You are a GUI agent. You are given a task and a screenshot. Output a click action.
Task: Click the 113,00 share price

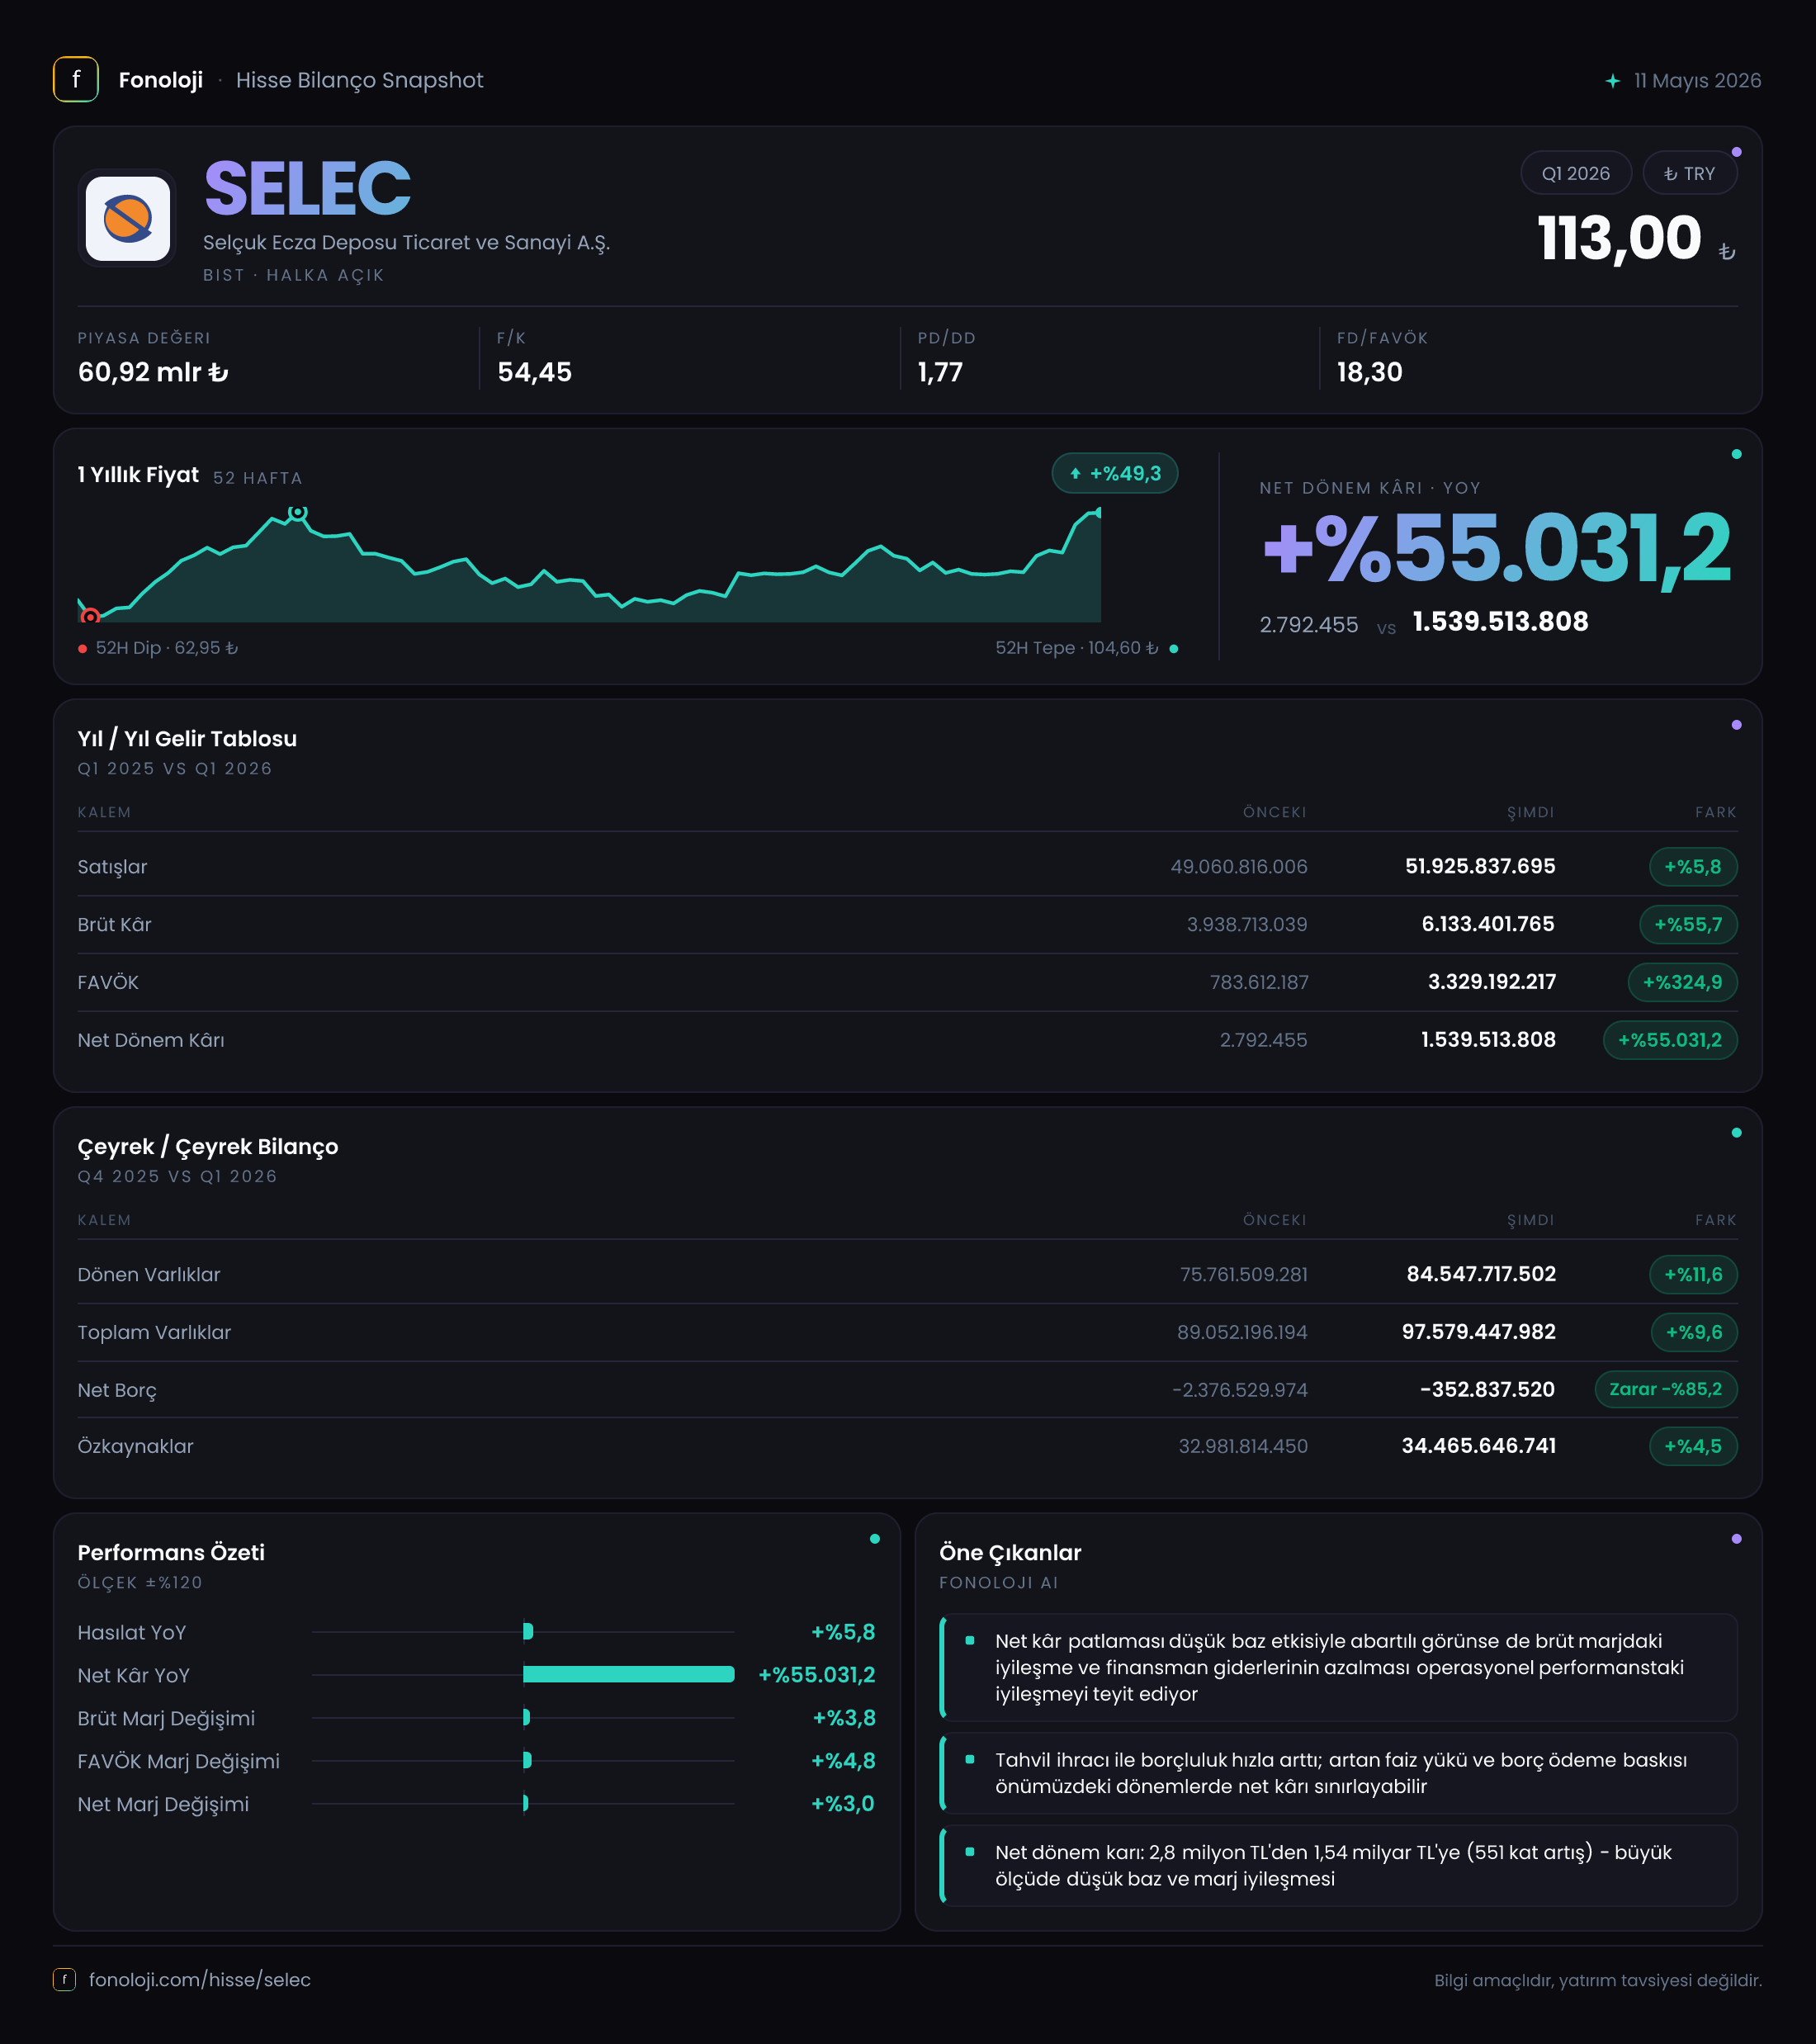pyautogui.click(x=1619, y=239)
